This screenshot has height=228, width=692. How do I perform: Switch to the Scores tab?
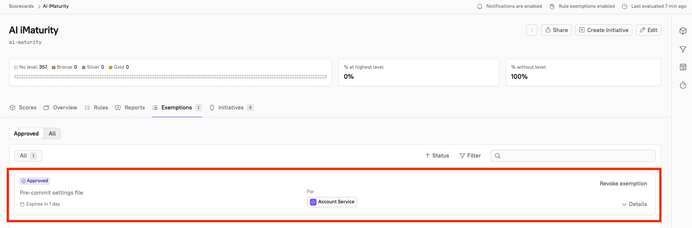[23, 108]
